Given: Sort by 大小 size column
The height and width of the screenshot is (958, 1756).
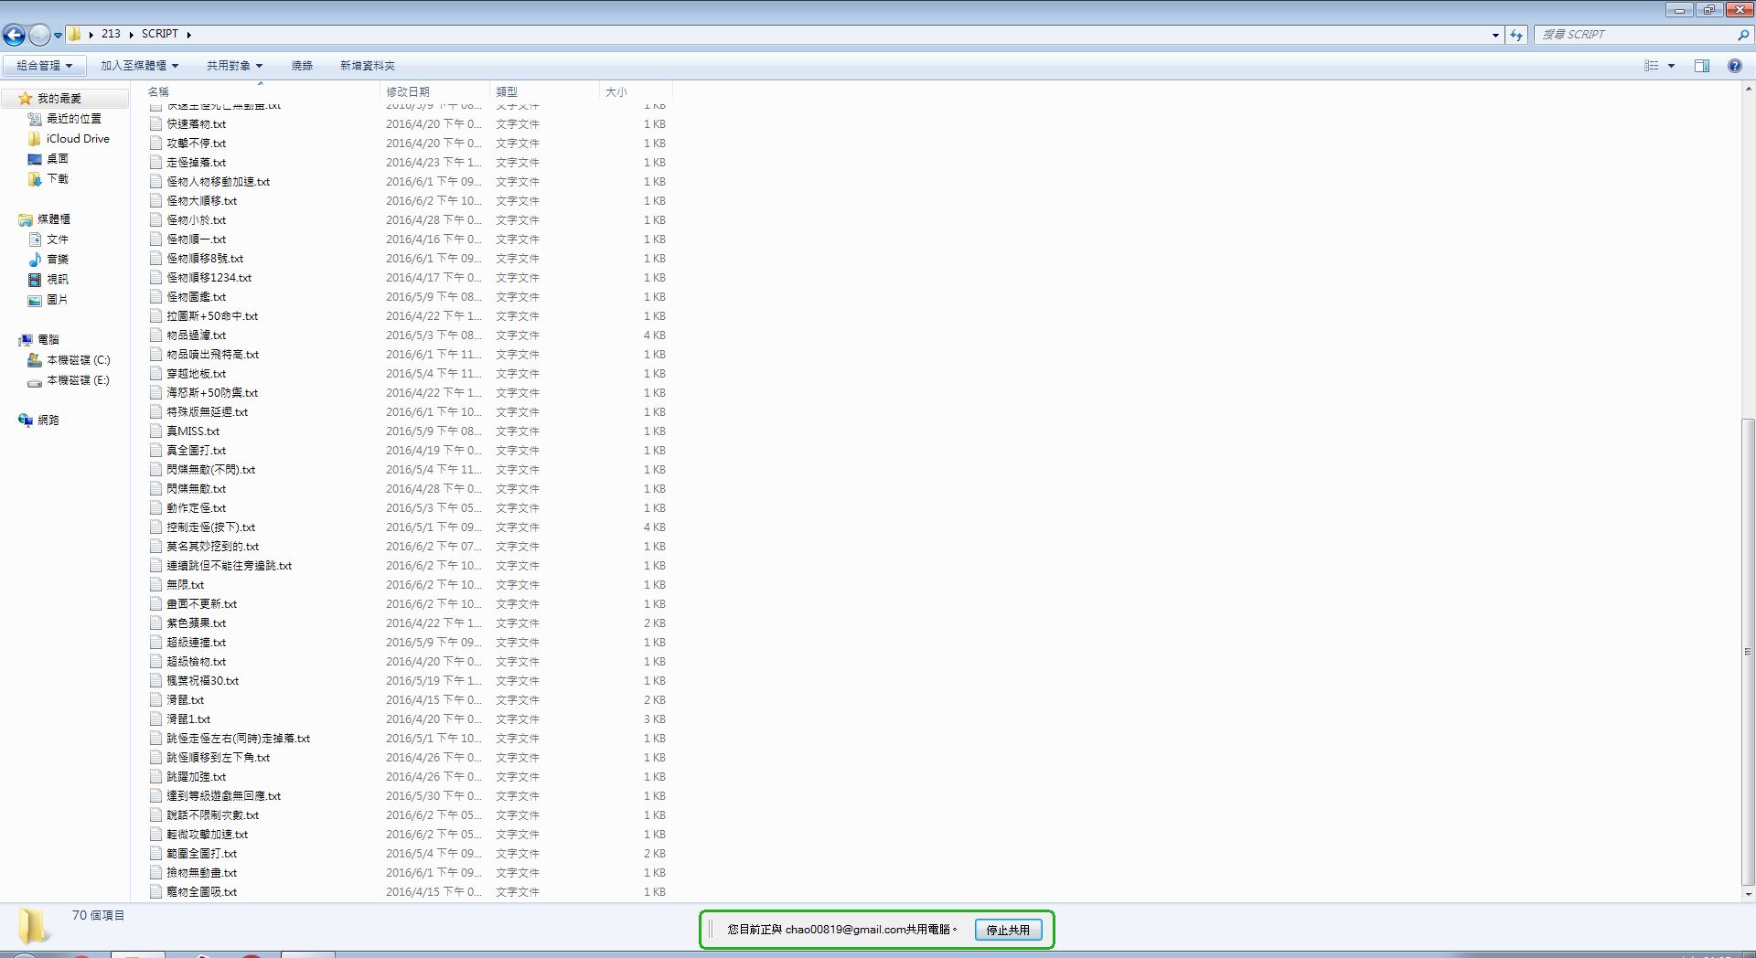Looking at the screenshot, I should 637,91.
